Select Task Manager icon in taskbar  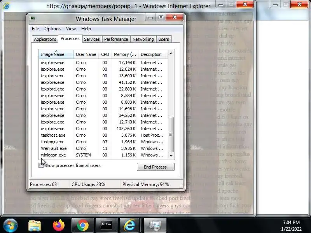pyautogui.click(x=155, y=226)
